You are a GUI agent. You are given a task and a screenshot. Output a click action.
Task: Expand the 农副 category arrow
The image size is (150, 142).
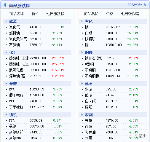[x=82, y=115]
